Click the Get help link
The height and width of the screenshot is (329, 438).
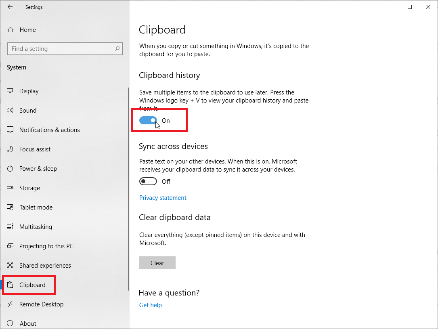(150, 305)
